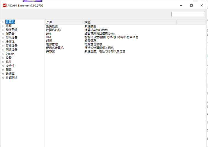Screen dimensions: 208x147
Task: Select 操作系统 in the tree
Action: (12, 30)
